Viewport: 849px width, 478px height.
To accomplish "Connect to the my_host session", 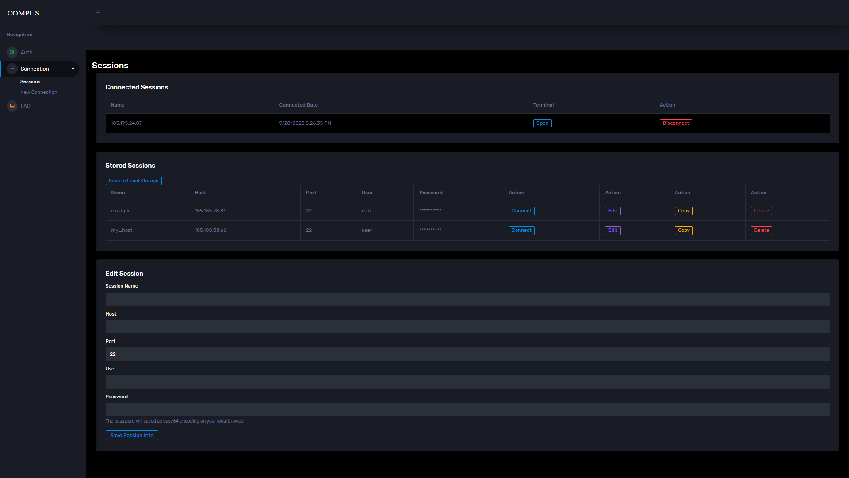I will pos(521,231).
